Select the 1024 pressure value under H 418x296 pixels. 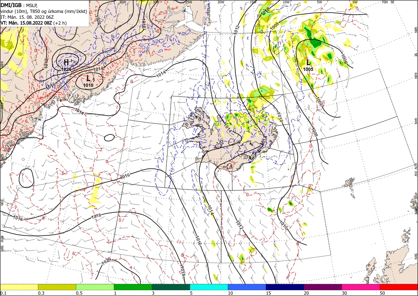click(66, 69)
